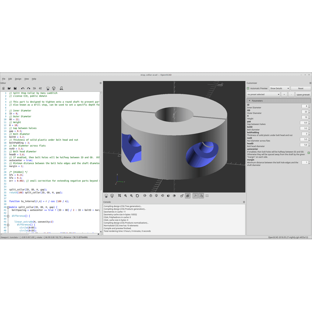Toggle scale markers on axes
This screenshot has width=312, height=312.
(201, 196)
